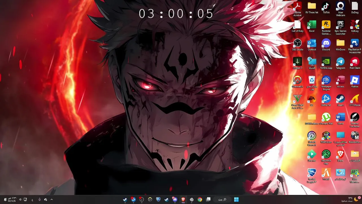The image size is (362, 204).
Task: Select the Steam desktop shortcut
Action: pyautogui.click(x=341, y=100)
